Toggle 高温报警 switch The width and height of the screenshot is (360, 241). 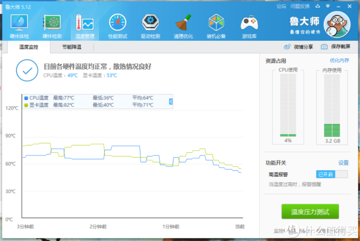332,174
